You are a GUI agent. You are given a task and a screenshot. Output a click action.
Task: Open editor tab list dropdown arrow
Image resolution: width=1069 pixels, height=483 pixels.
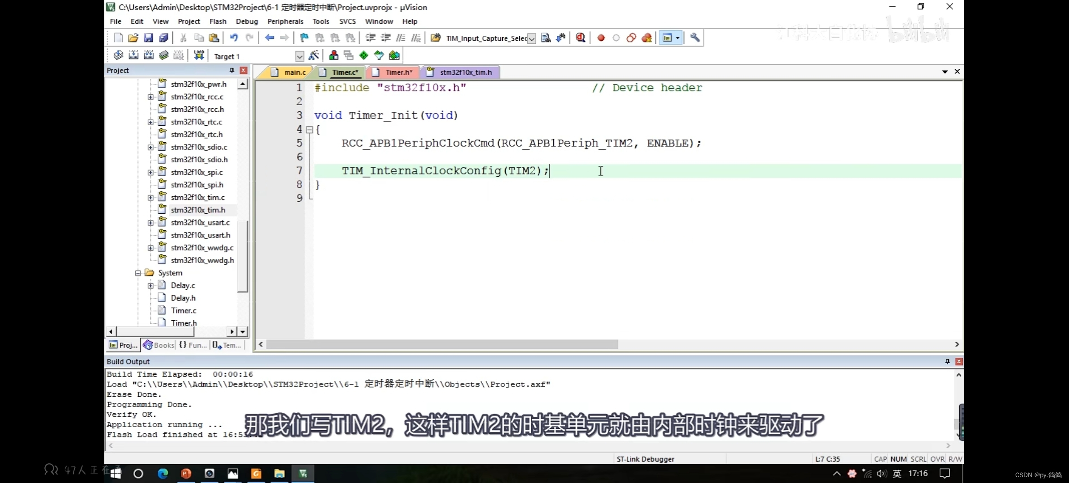945,72
